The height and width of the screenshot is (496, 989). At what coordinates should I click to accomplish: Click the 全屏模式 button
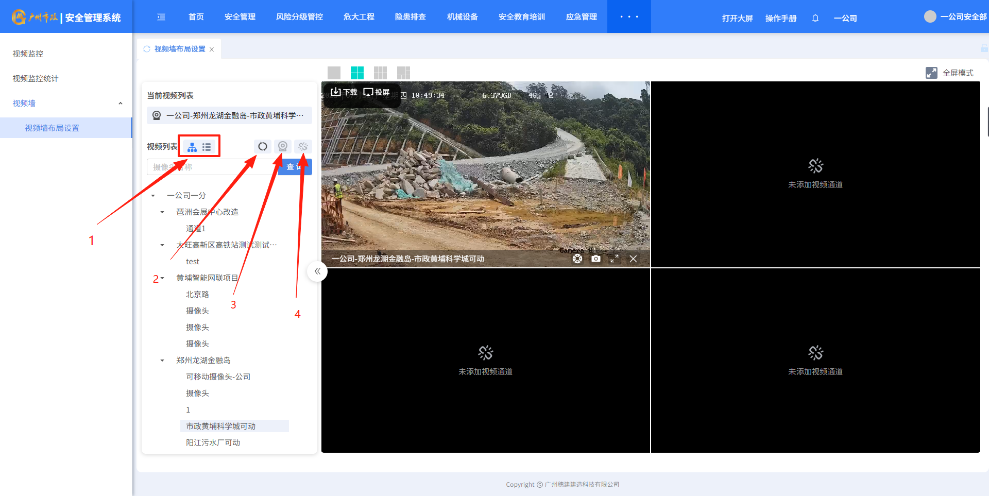click(949, 73)
